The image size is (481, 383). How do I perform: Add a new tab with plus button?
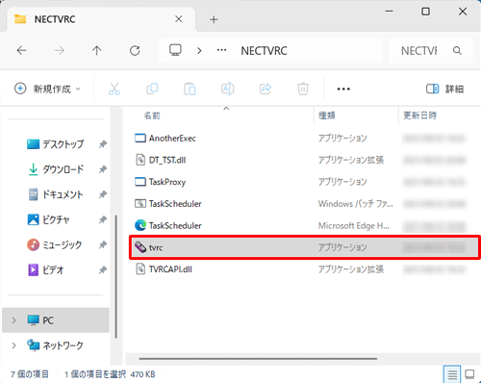coord(214,19)
